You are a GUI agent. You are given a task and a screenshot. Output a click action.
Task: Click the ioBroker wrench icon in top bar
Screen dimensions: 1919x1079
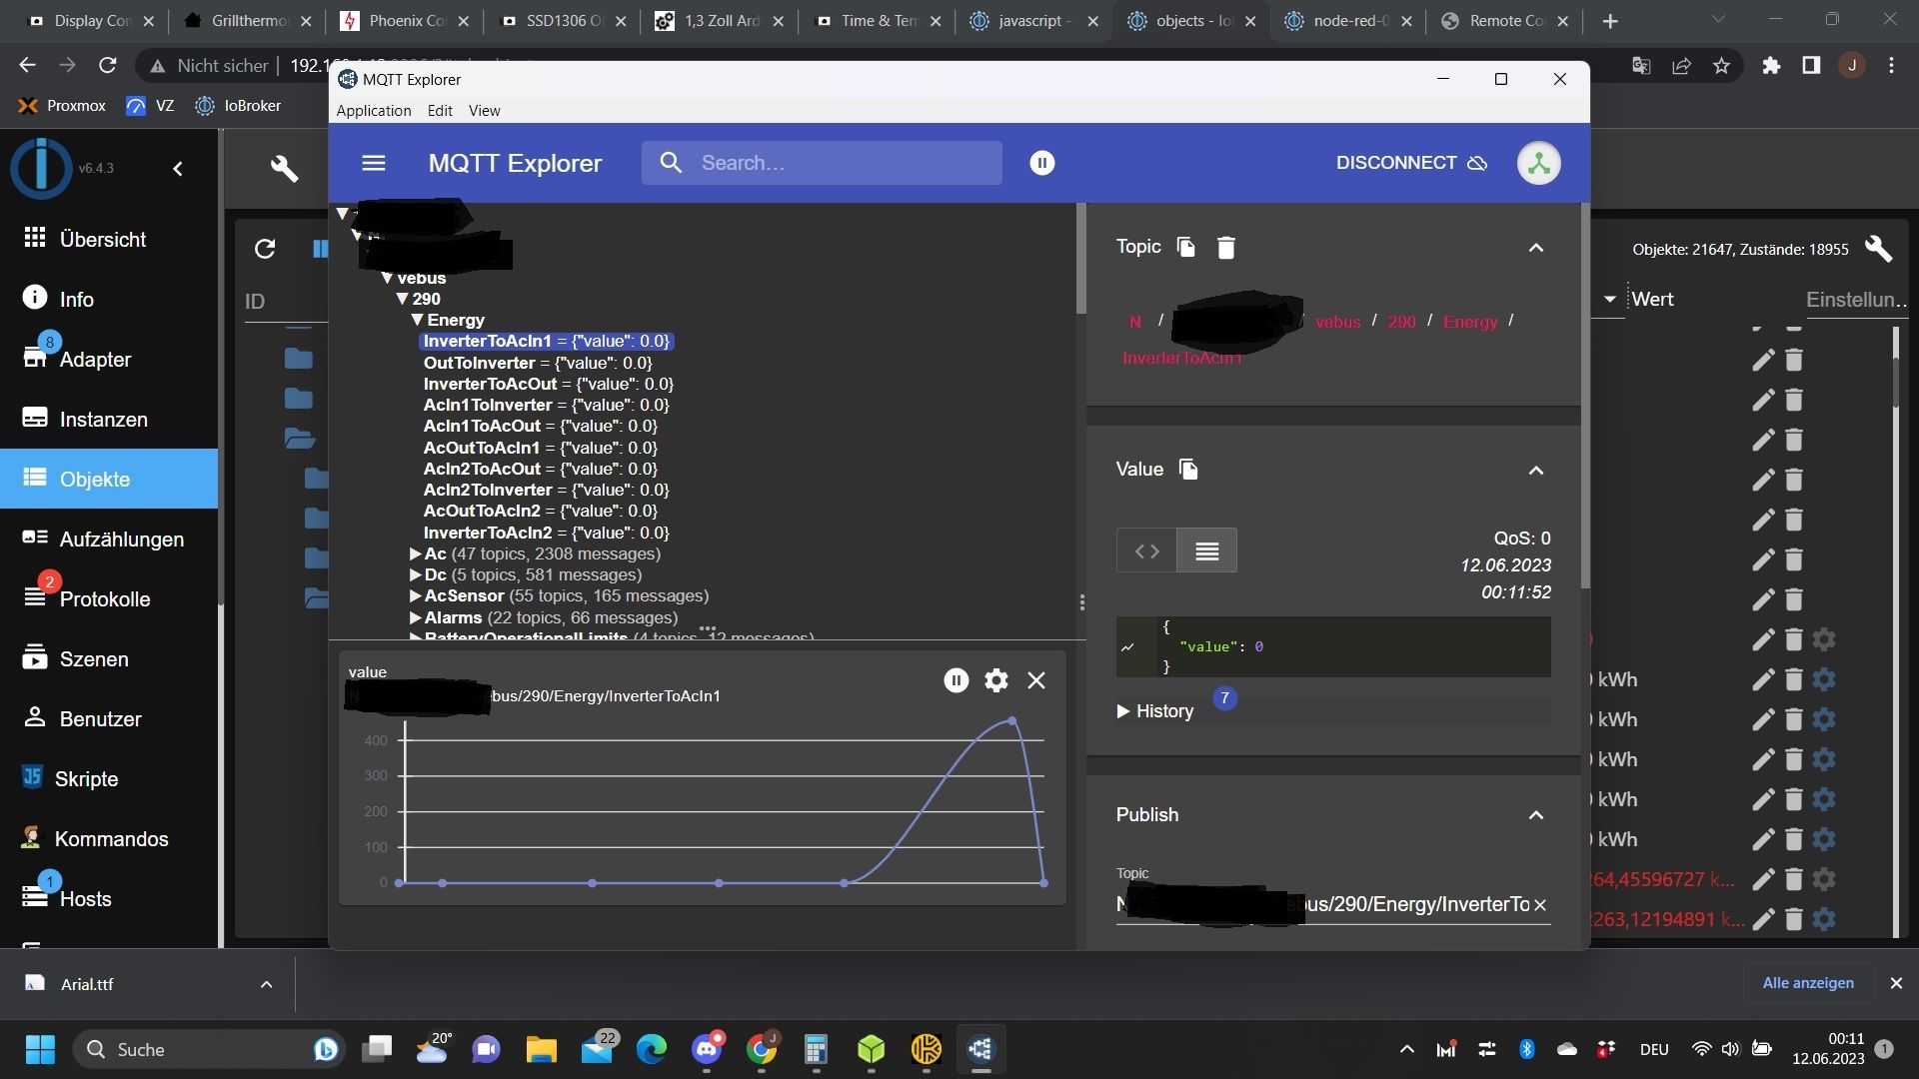284,168
